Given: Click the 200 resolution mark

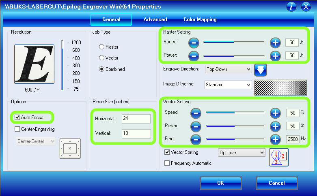Looking at the screenshot, I should [76, 73].
